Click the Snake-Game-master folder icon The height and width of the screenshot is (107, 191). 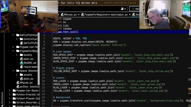click(x=14, y=106)
